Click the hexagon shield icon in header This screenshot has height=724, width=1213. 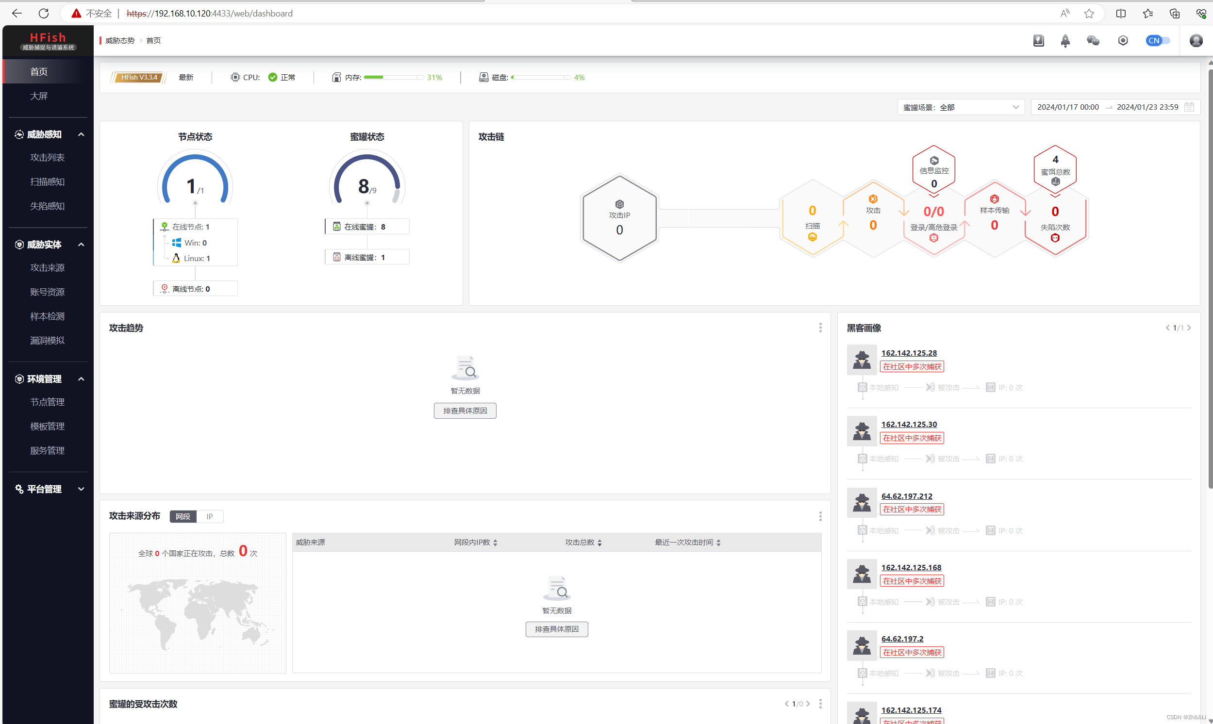click(x=1123, y=40)
